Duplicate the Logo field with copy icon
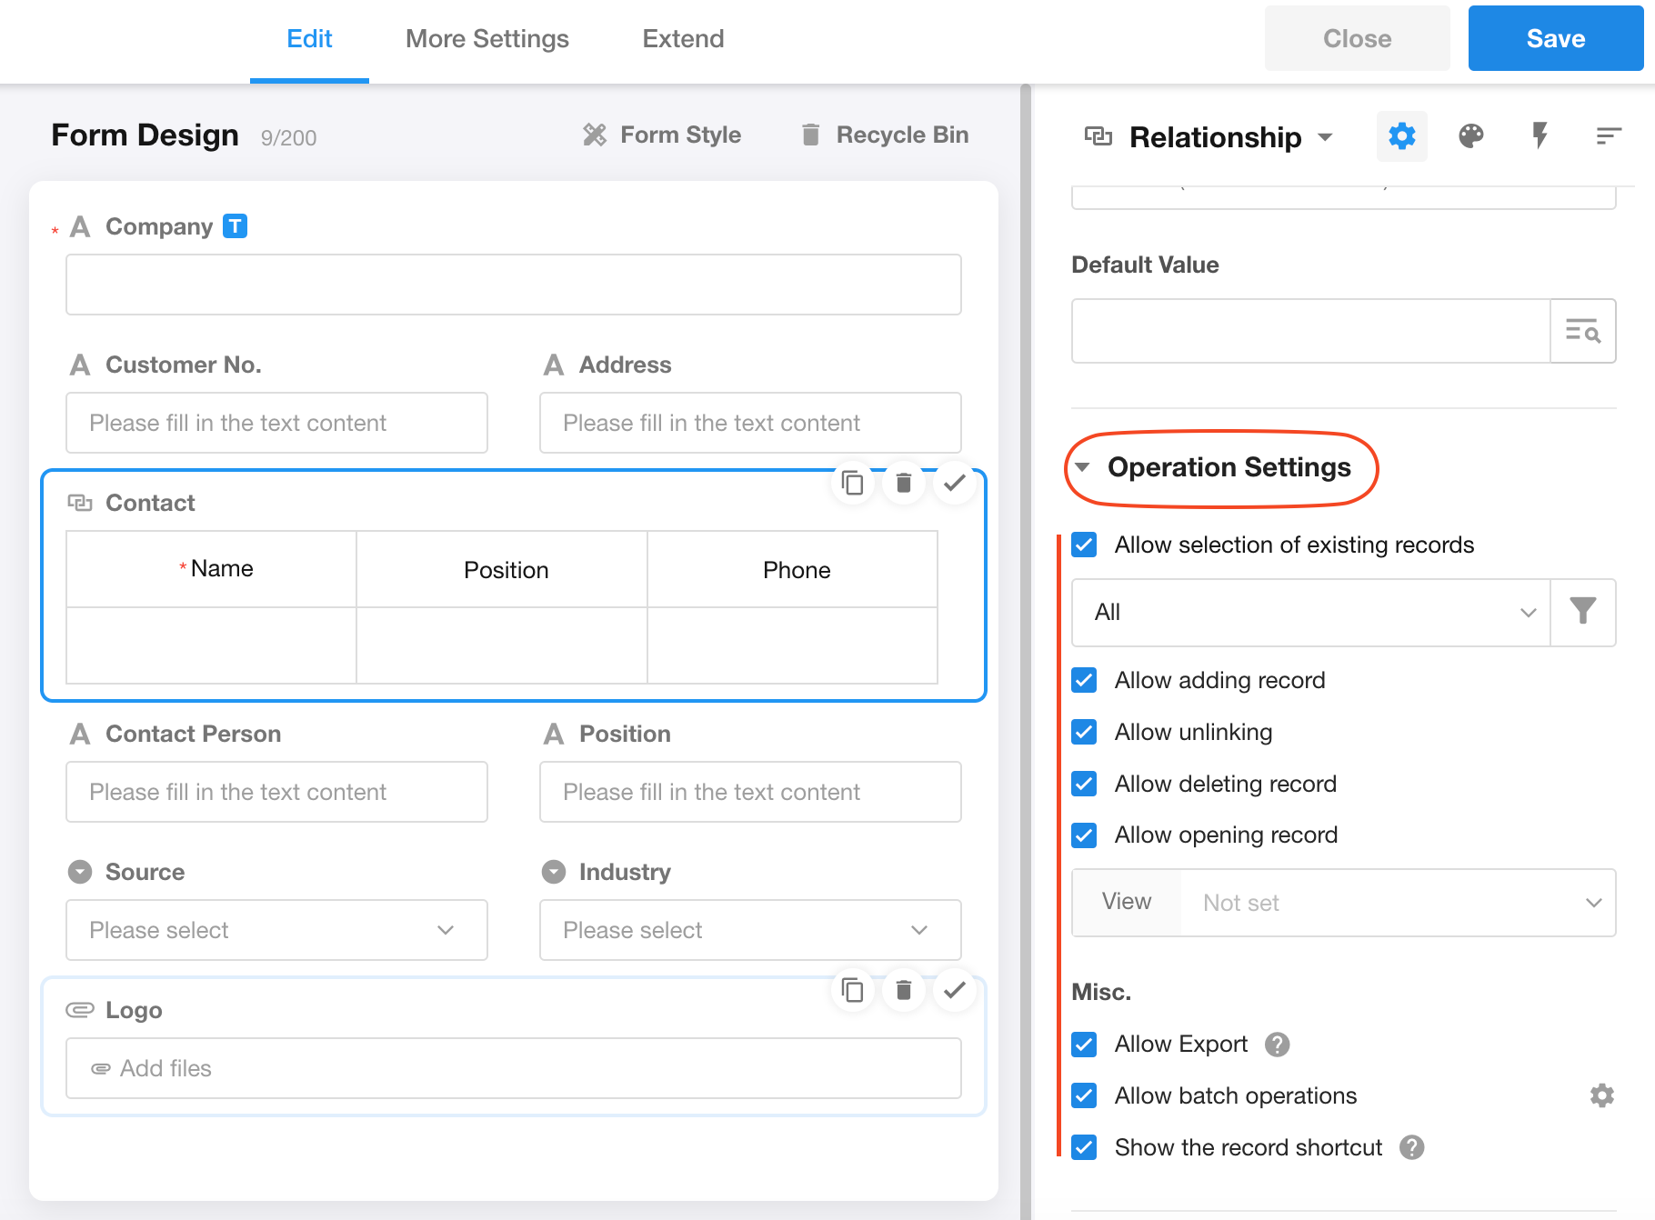 852,990
